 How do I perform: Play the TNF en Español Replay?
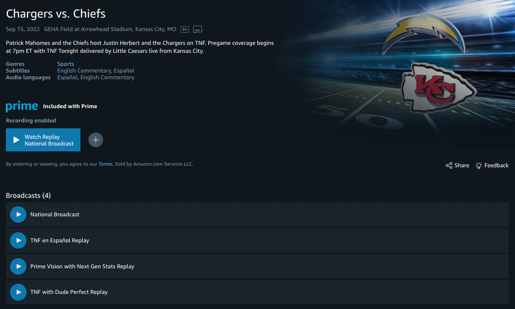coord(18,240)
